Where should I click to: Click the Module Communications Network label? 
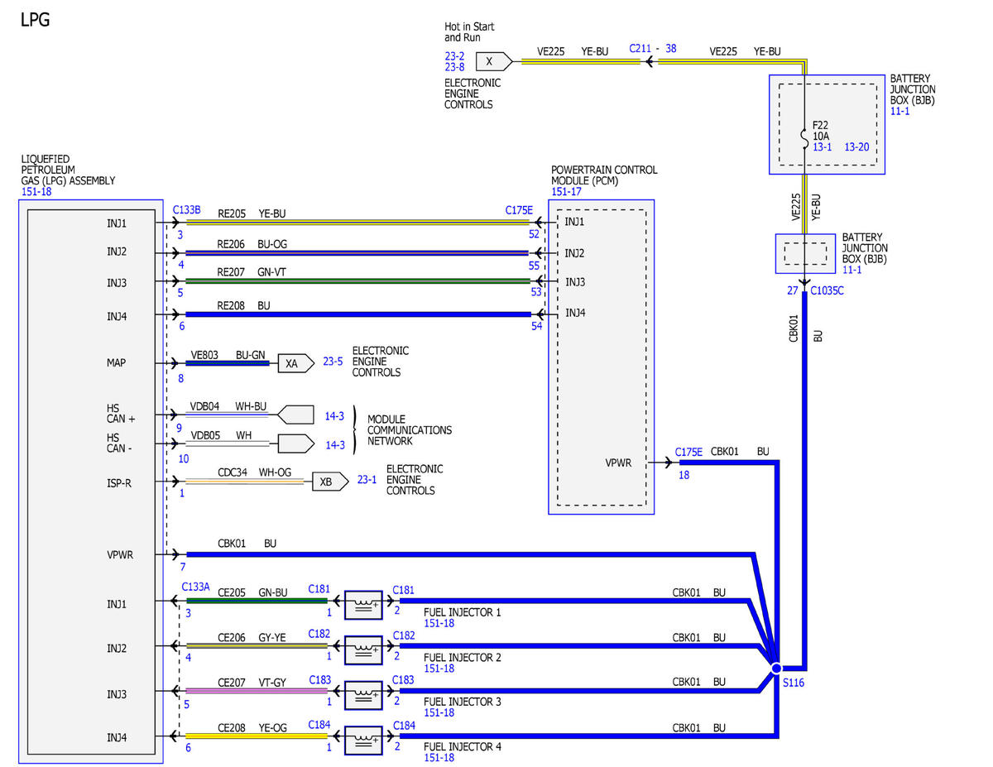pyautogui.click(x=410, y=430)
